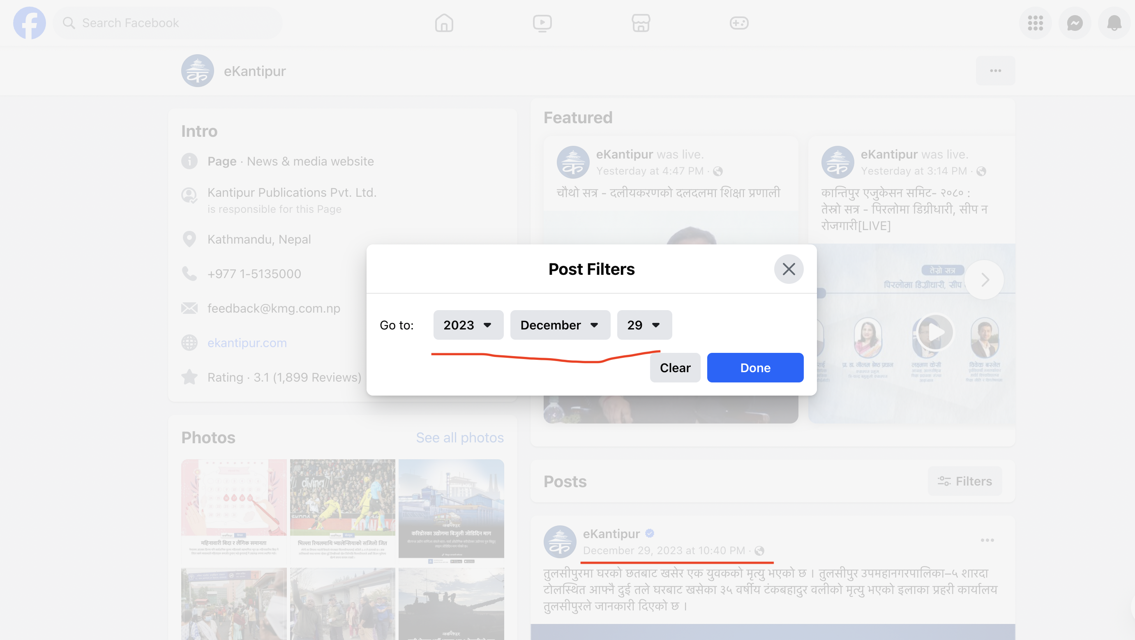Image resolution: width=1135 pixels, height=640 pixels.
Task: Open the year 2023 dropdown
Action: tap(468, 325)
